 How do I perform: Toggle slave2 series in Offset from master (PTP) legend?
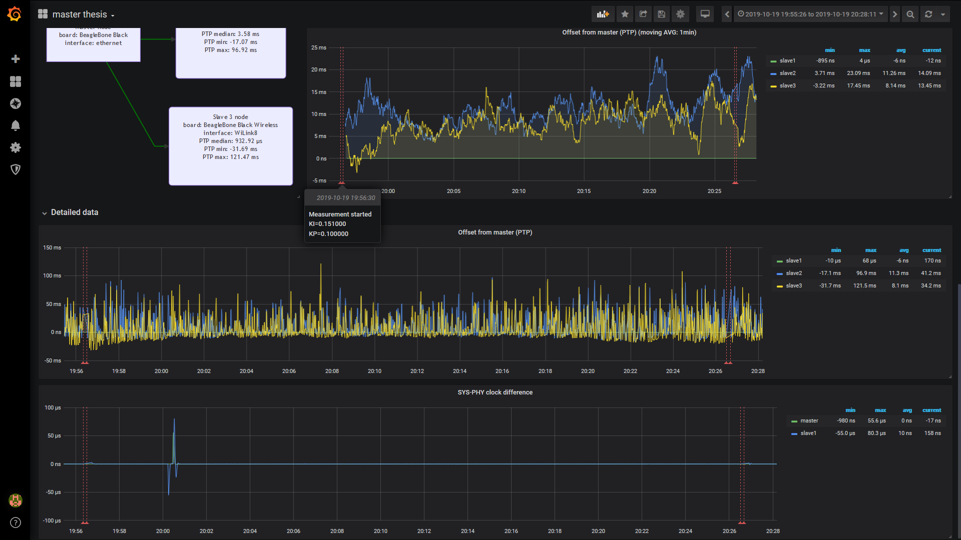[x=794, y=273]
